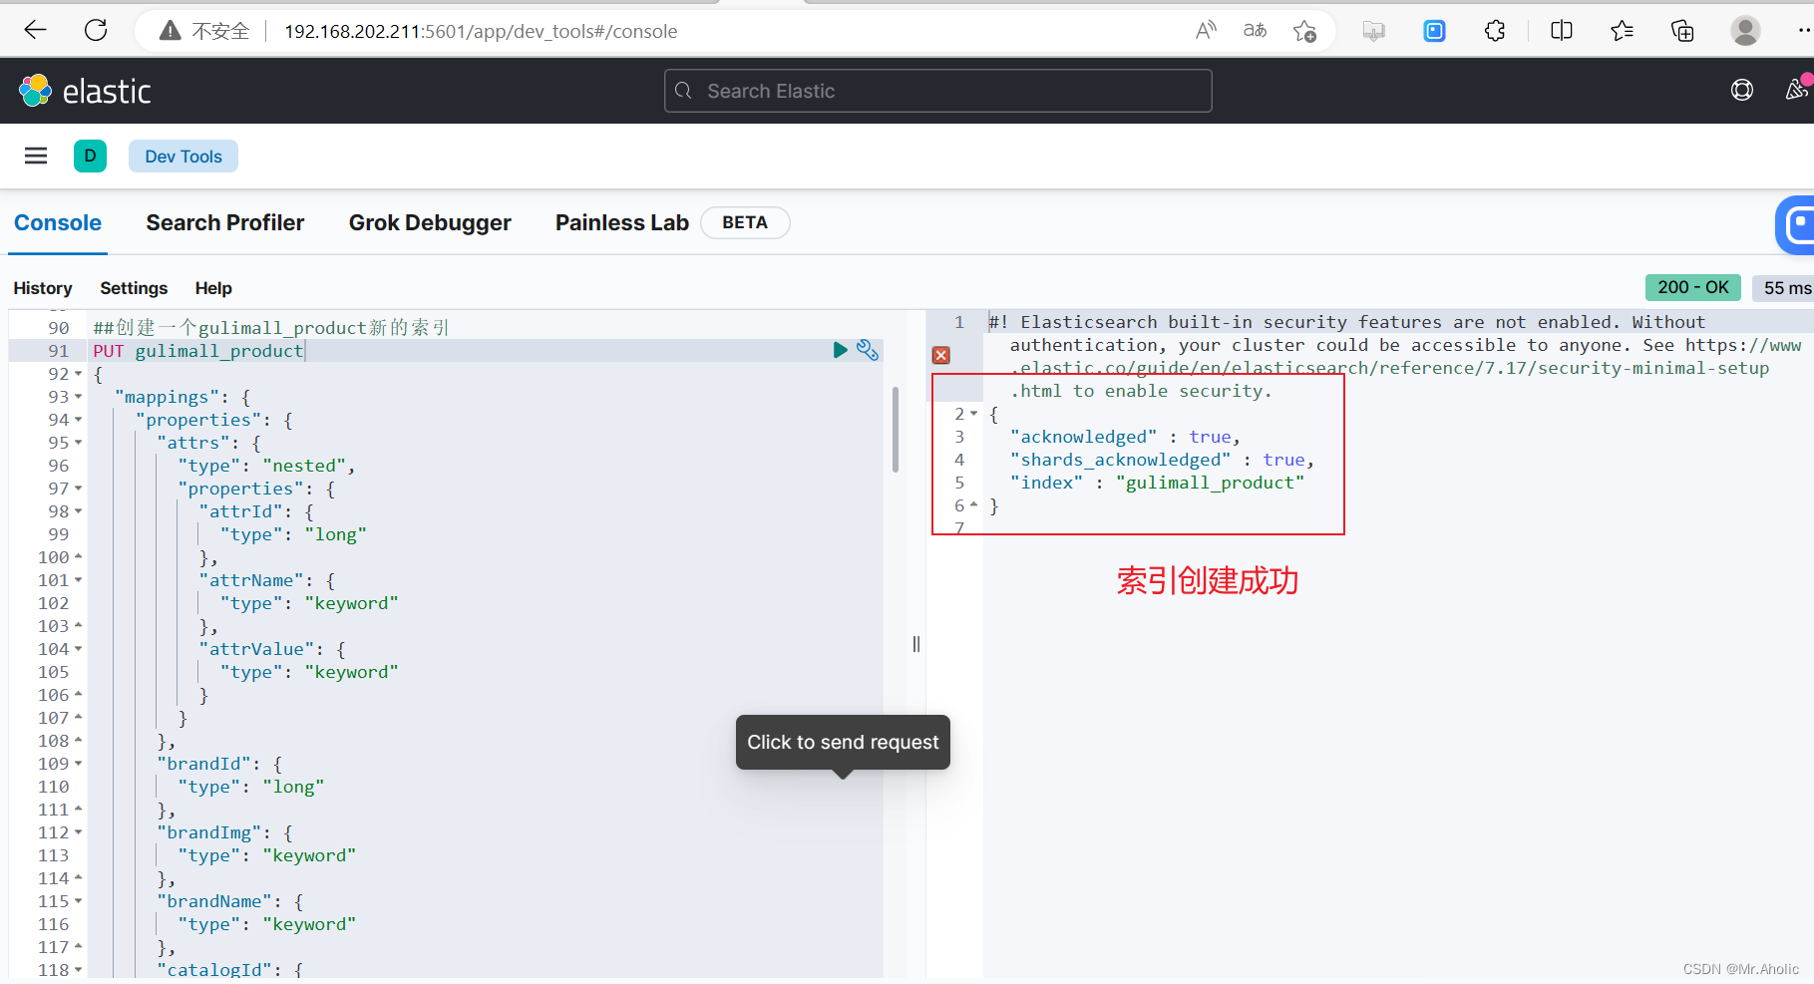The width and height of the screenshot is (1814, 984).
Task: Click the greyed screen cast icon in toolbar
Action: click(1373, 31)
